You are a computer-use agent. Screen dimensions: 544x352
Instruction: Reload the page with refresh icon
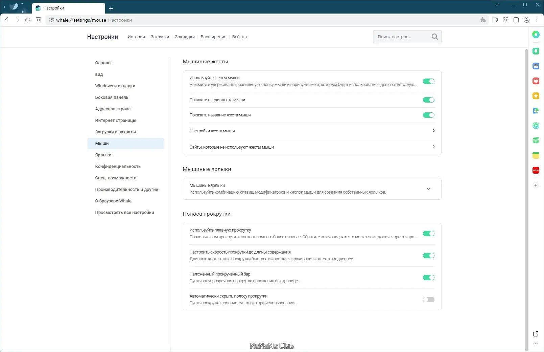tap(28, 20)
